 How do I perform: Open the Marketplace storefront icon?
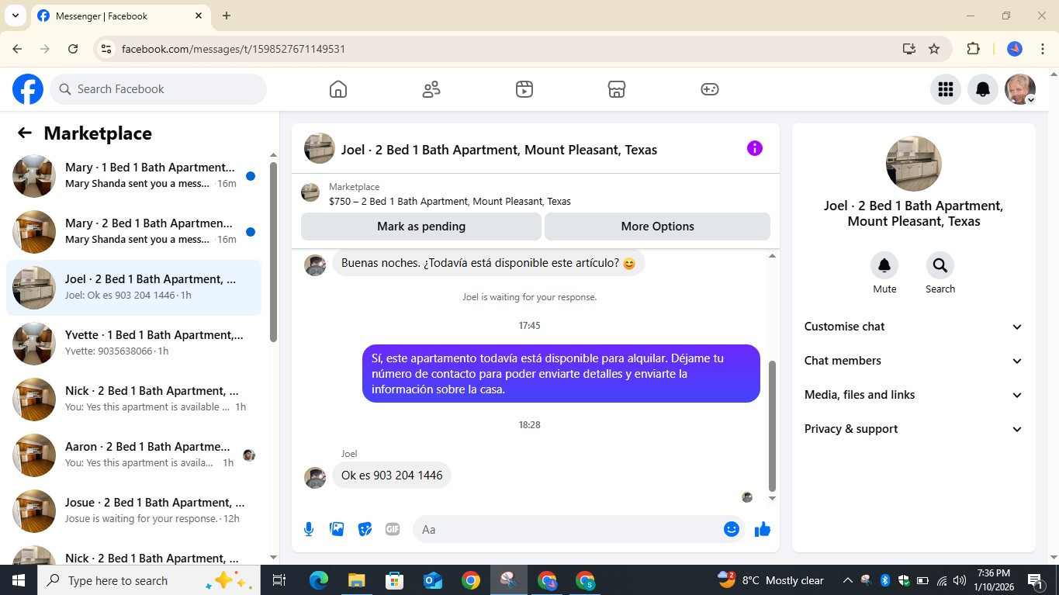click(x=617, y=89)
